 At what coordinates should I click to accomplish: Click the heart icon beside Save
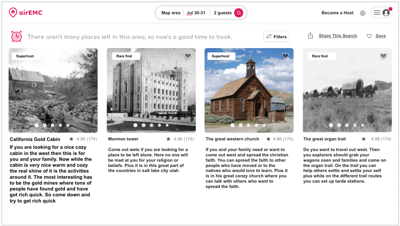(369, 36)
